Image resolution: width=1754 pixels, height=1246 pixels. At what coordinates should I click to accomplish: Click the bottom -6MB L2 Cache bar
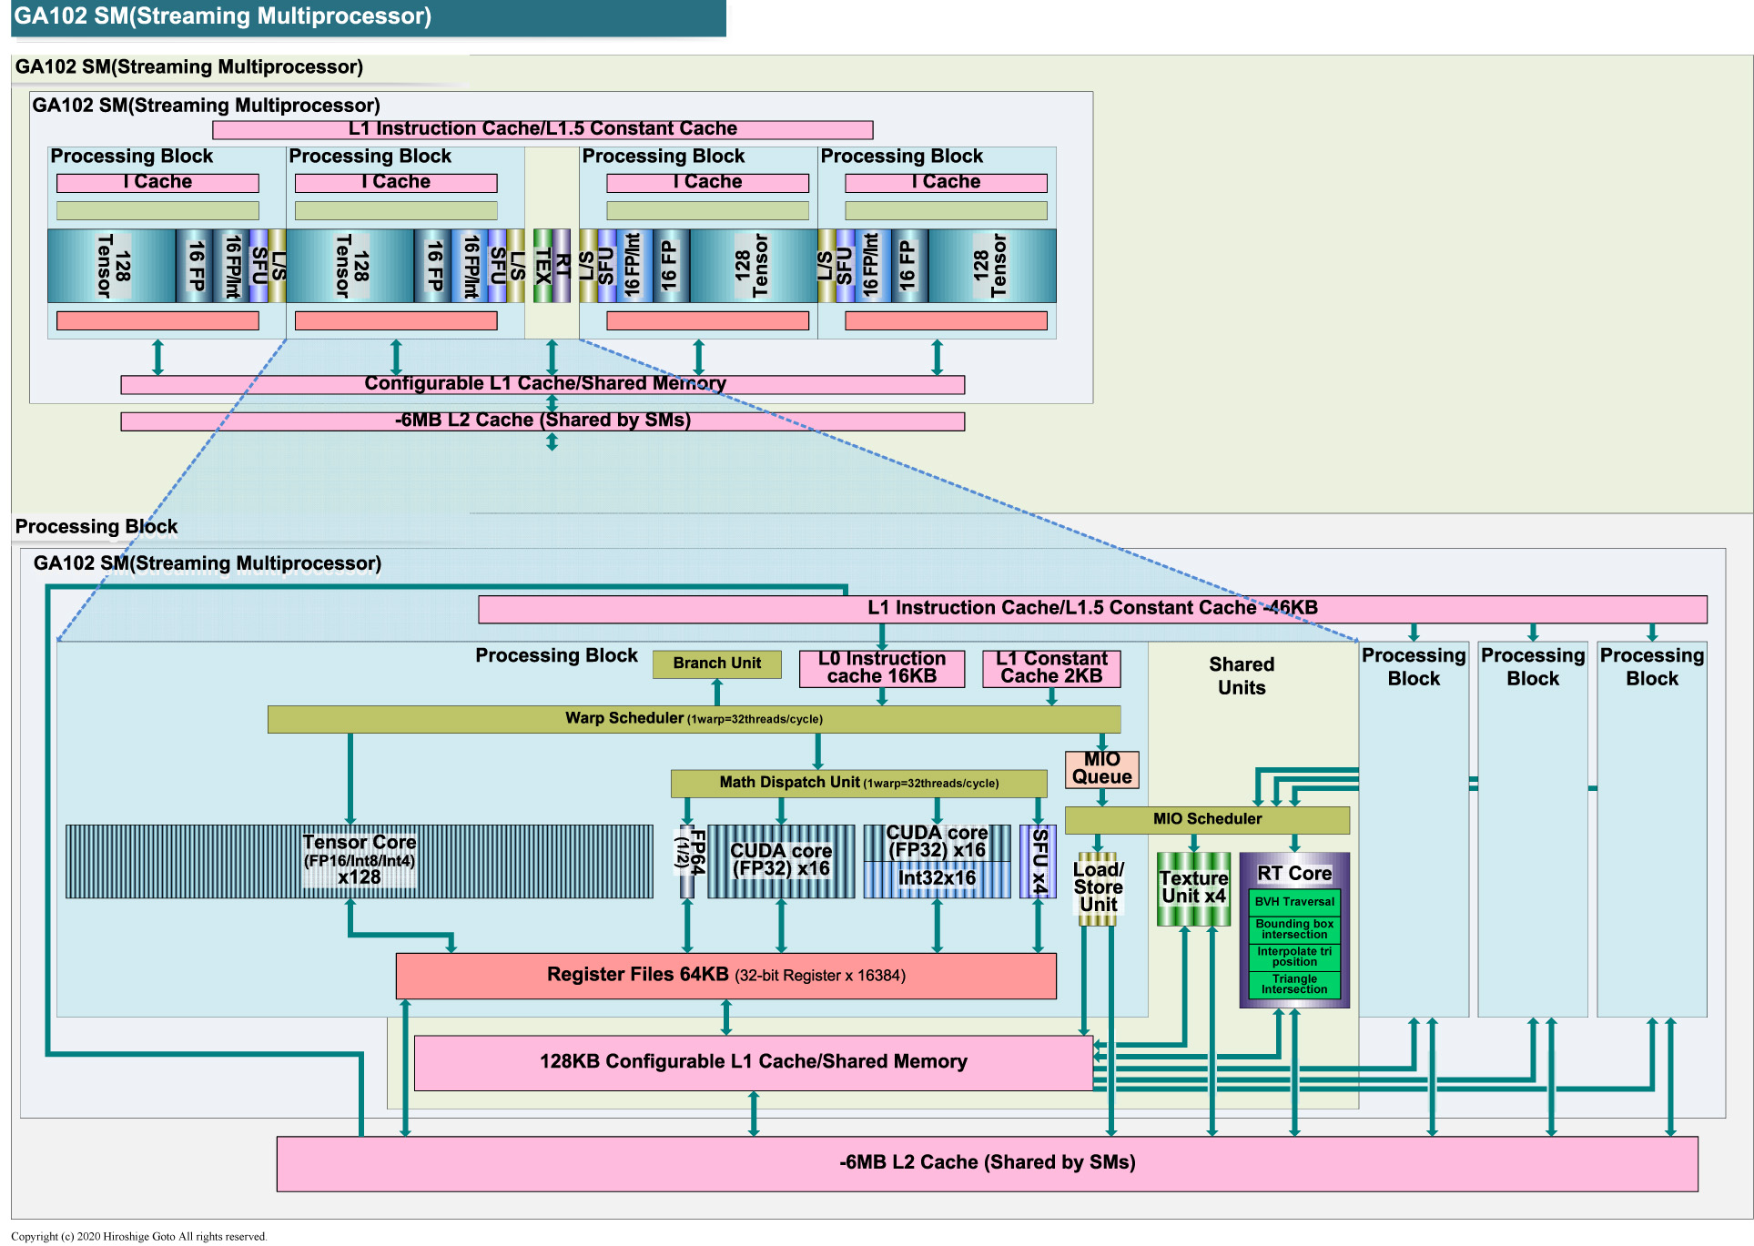pyautogui.click(x=987, y=1163)
